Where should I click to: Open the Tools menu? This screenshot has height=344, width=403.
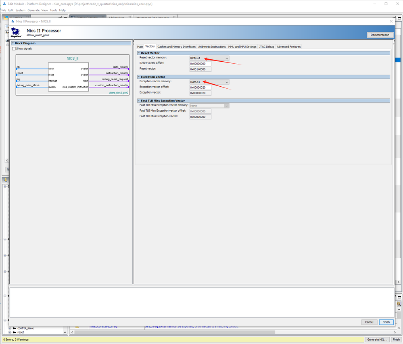[54, 10]
